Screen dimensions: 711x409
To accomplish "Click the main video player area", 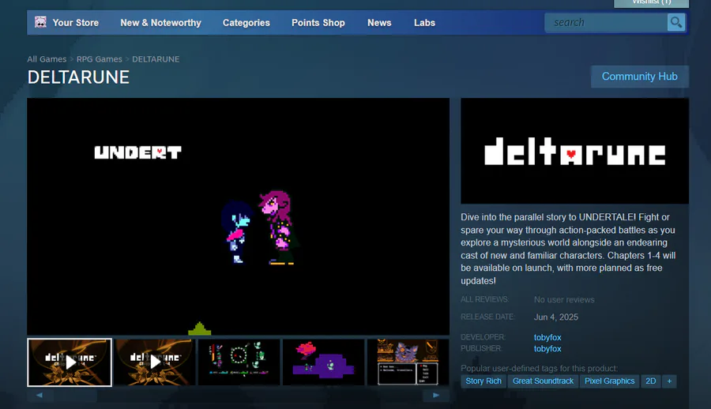I will click(x=238, y=216).
